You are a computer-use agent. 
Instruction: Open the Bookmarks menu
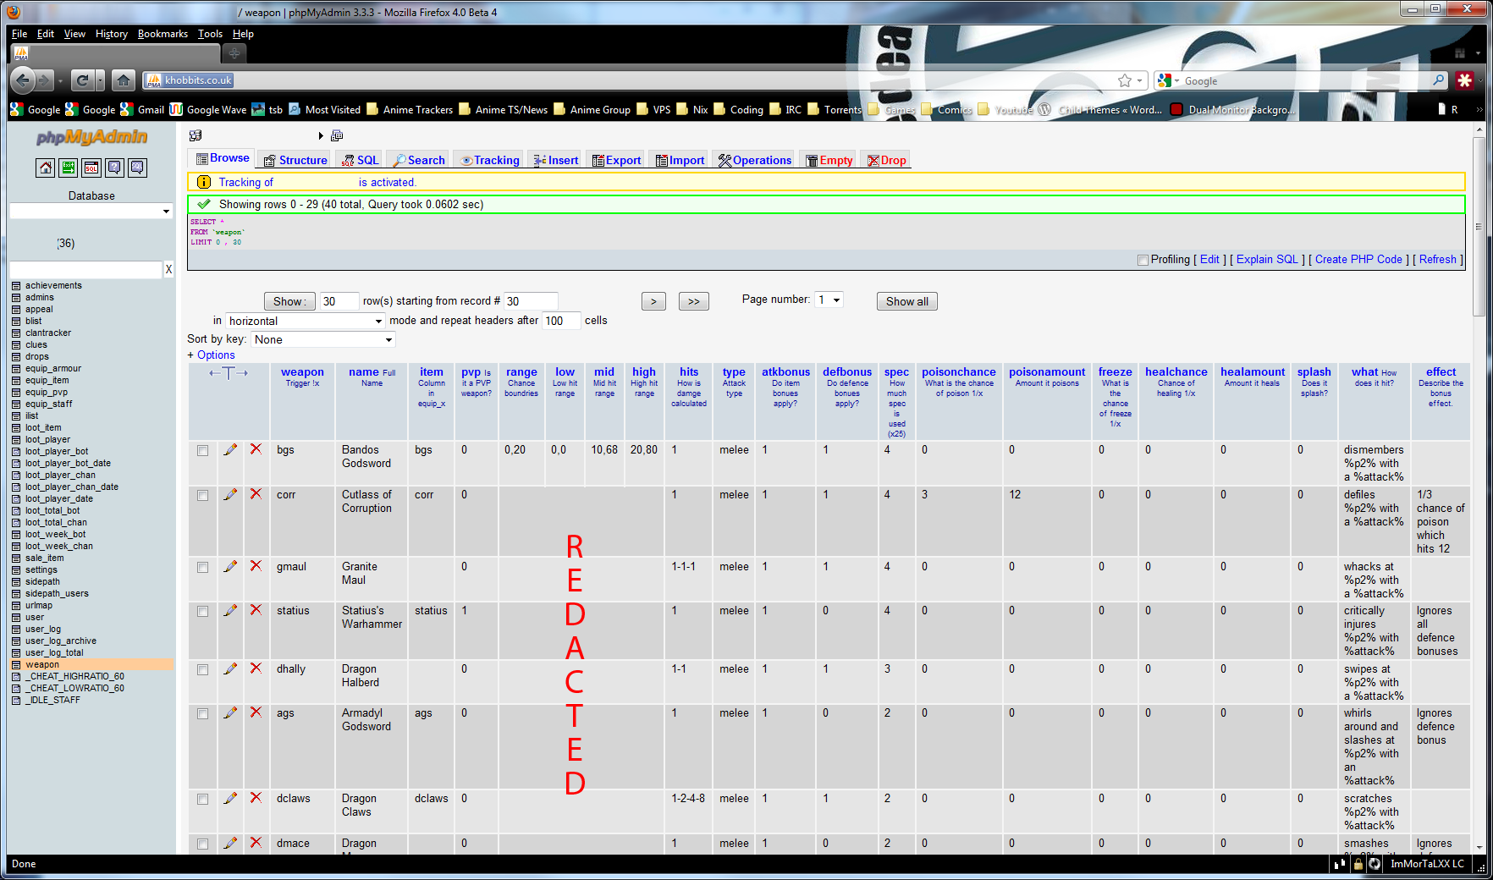pos(163,34)
